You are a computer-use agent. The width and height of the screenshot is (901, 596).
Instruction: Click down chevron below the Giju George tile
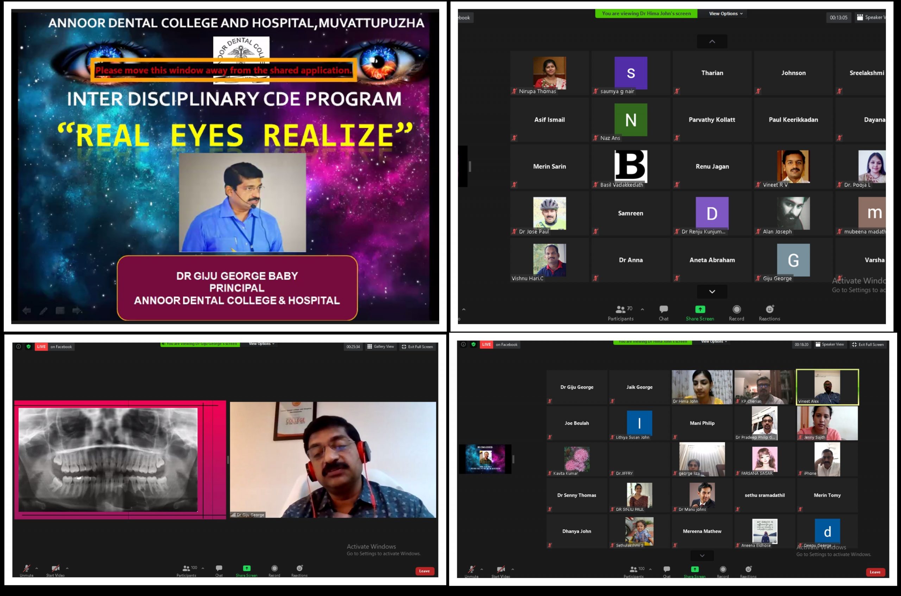712,291
